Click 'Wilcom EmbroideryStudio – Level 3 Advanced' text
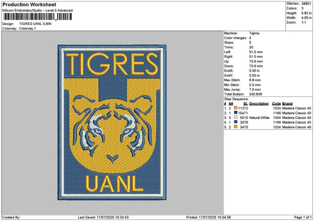Viewport: 314px width, 221px height. pos(38,10)
